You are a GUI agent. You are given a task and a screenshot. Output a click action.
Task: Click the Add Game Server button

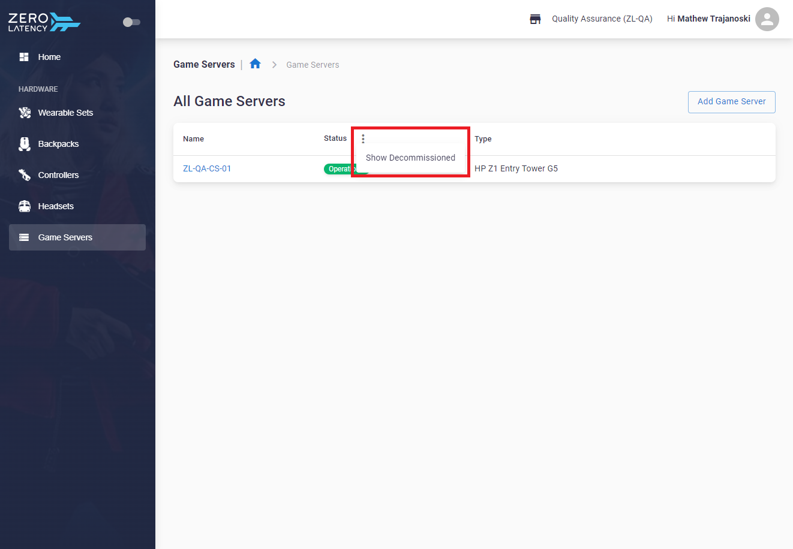click(x=732, y=102)
